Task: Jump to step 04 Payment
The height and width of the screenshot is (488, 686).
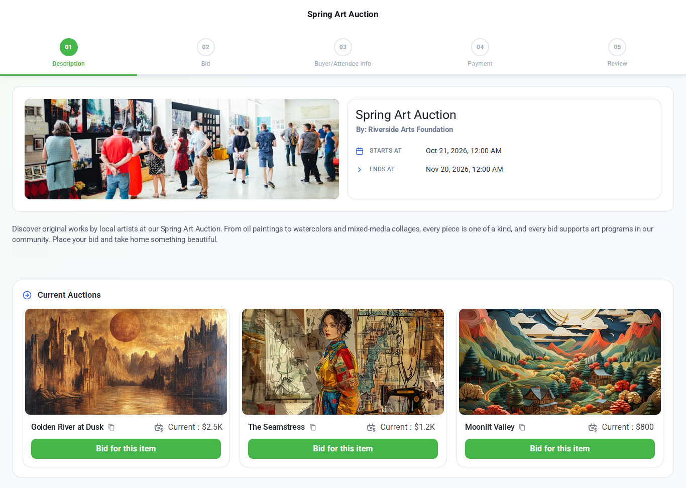Action: (480, 53)
